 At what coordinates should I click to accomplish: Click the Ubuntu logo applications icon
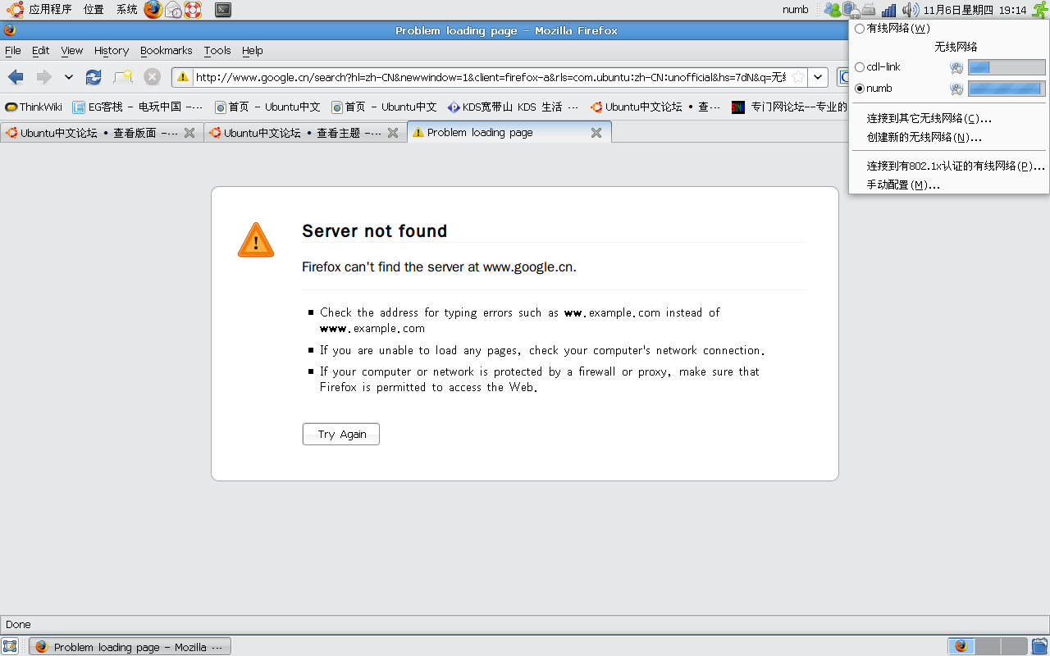[15, 10]
